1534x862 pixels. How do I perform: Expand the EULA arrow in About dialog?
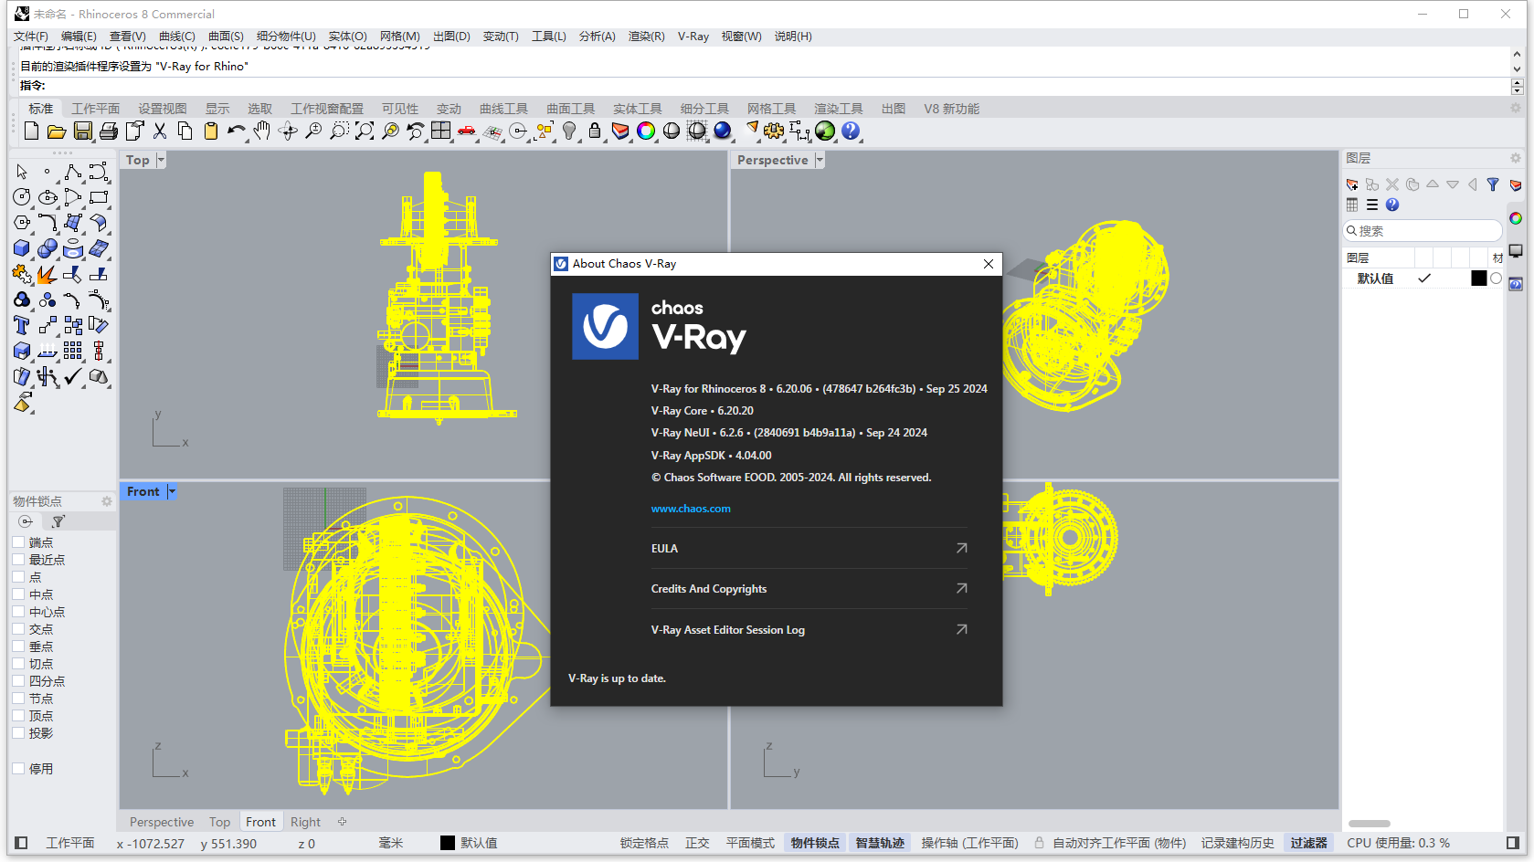coord(961,548)
